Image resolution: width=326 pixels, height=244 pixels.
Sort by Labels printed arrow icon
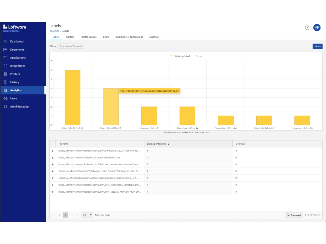(x=168, y=144)
